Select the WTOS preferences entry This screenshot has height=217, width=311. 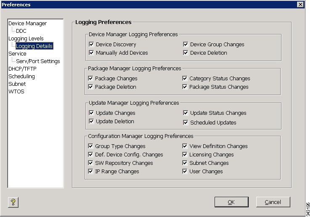(x=16, y=92)
